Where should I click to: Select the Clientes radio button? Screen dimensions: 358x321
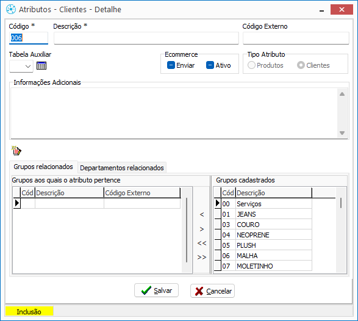pyautogui.click(x=301, y=65)
